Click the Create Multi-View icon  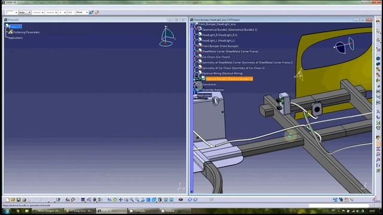click(148, 200)
